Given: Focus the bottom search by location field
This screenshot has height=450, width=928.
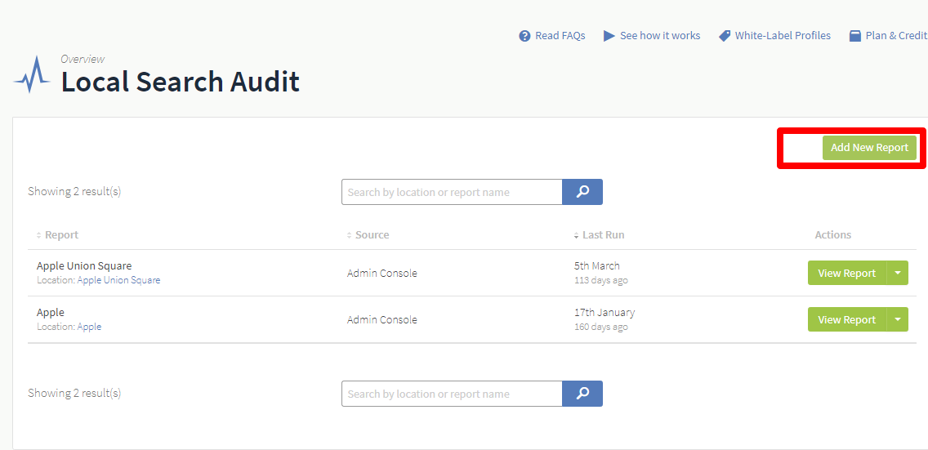Looking at the screenshot, I should (452, 394).
